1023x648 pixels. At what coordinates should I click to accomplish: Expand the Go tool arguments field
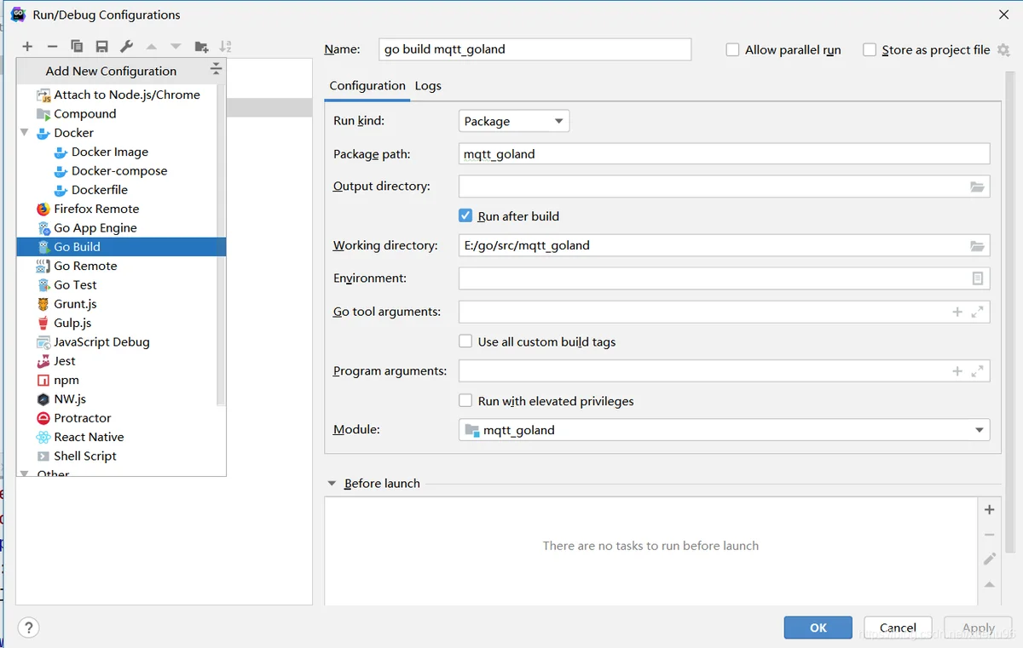click(978, 313)
